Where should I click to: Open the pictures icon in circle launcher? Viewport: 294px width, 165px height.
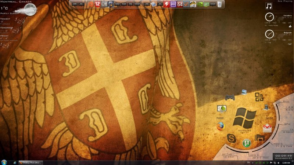point(244,92)
